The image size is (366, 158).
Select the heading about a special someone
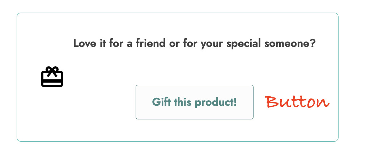coord(194,44)
